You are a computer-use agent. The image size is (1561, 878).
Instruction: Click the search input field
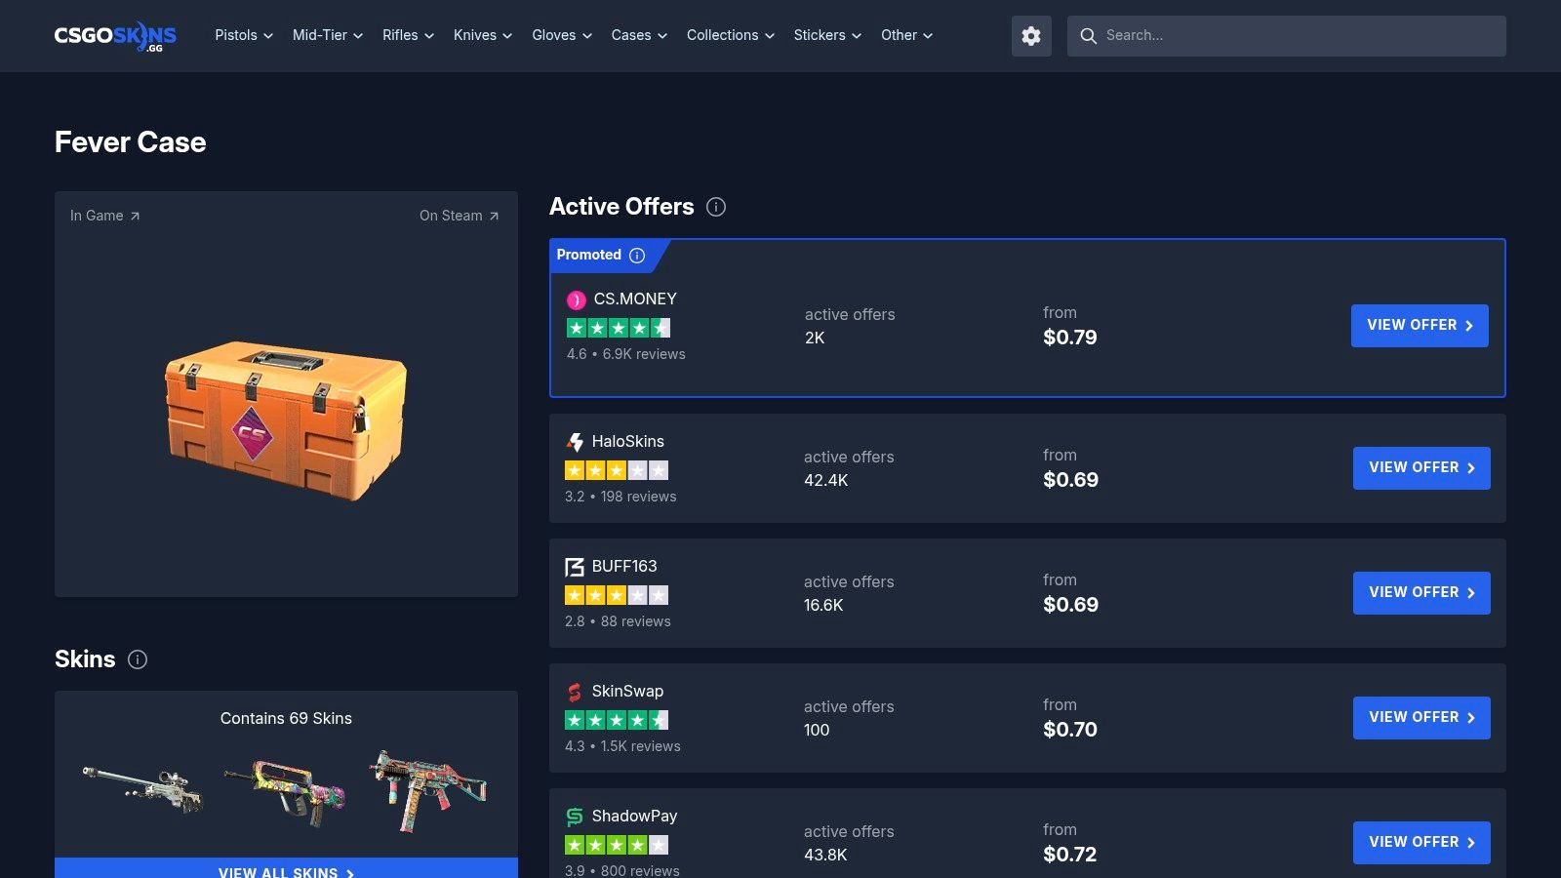(1284, 36)
